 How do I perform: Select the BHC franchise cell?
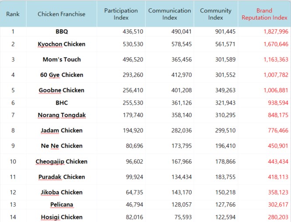point(62,103)
